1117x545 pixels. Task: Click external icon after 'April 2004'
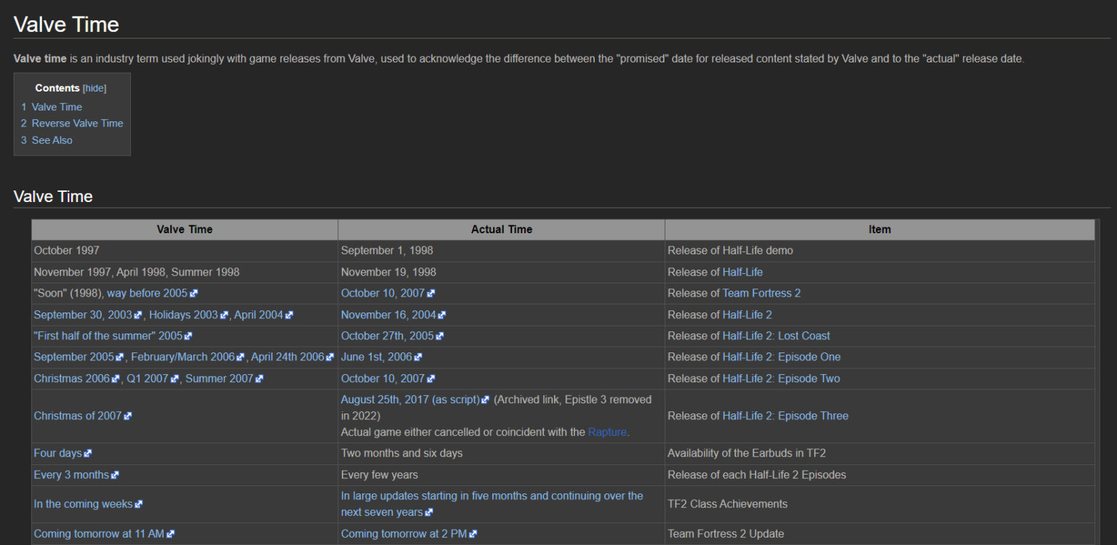pos(289,315)
